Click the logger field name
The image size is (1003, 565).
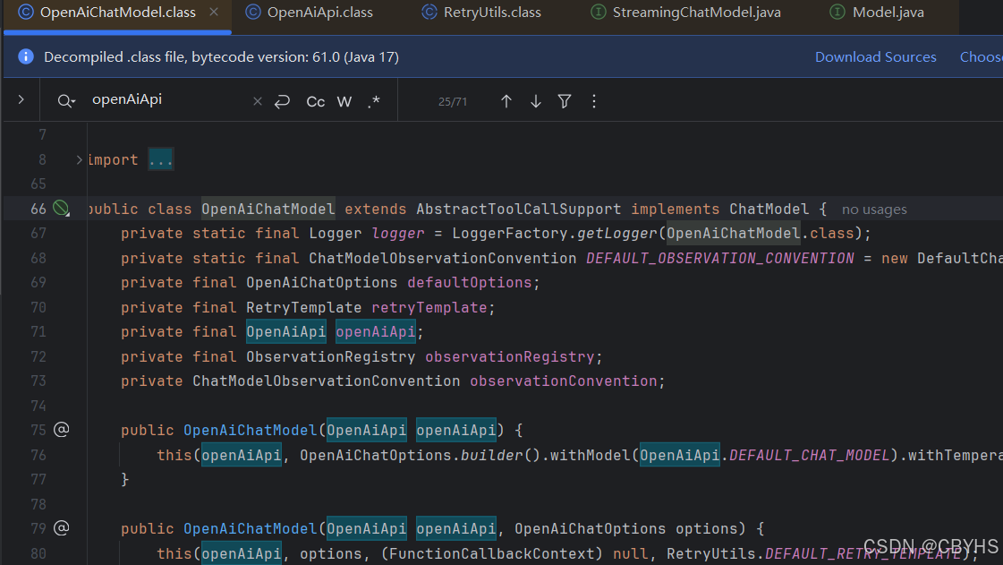[x=398, y=234]
